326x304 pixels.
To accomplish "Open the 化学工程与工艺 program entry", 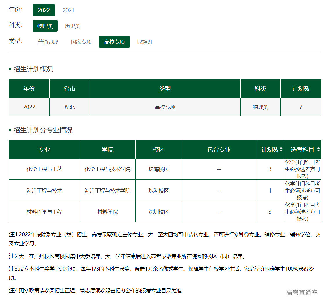I will [44, 169].
